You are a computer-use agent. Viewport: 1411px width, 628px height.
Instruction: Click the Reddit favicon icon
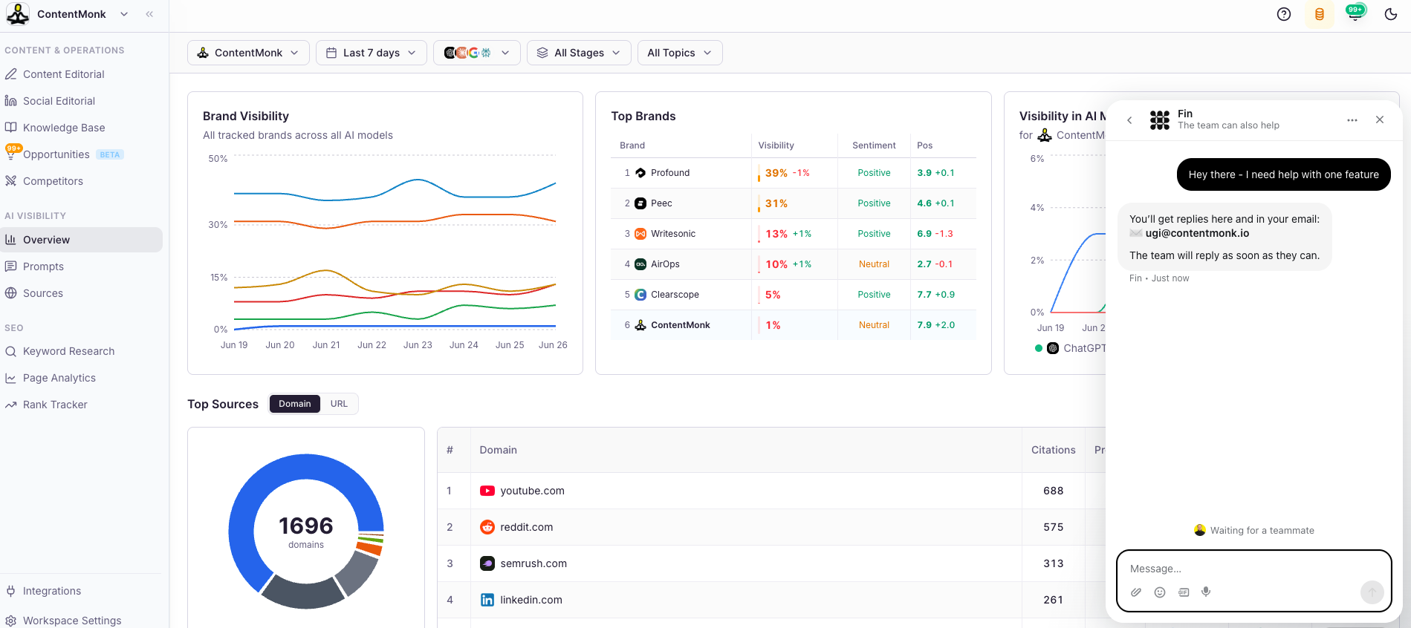[487, 527]
